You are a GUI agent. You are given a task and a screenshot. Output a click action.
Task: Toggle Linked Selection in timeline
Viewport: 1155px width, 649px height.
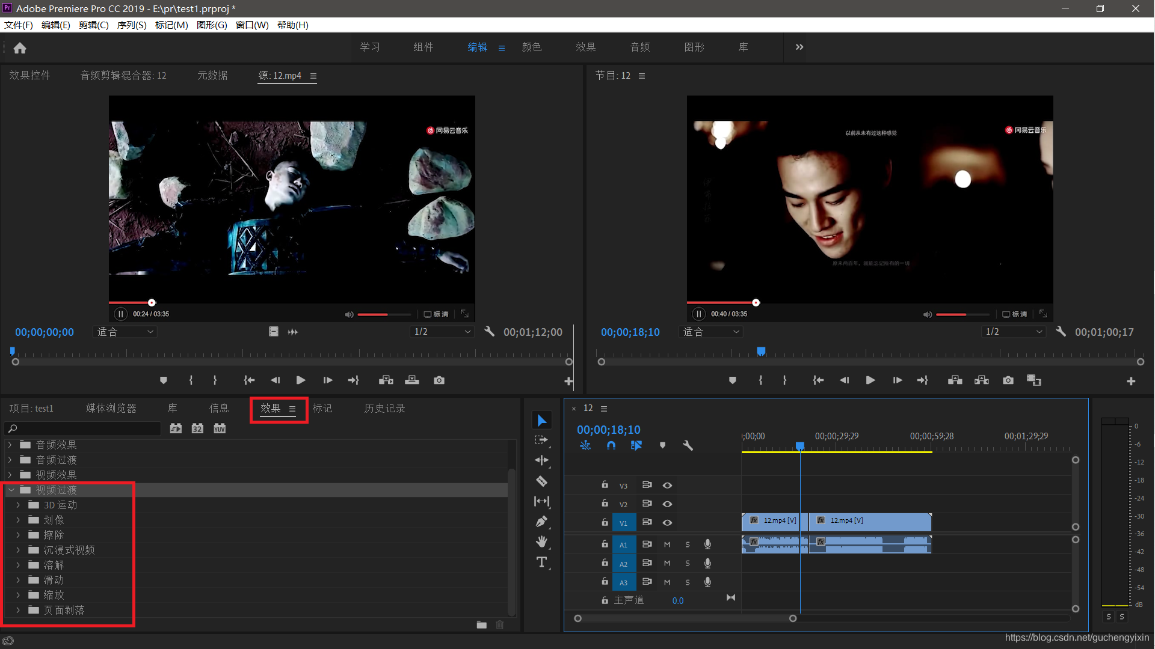636,445
